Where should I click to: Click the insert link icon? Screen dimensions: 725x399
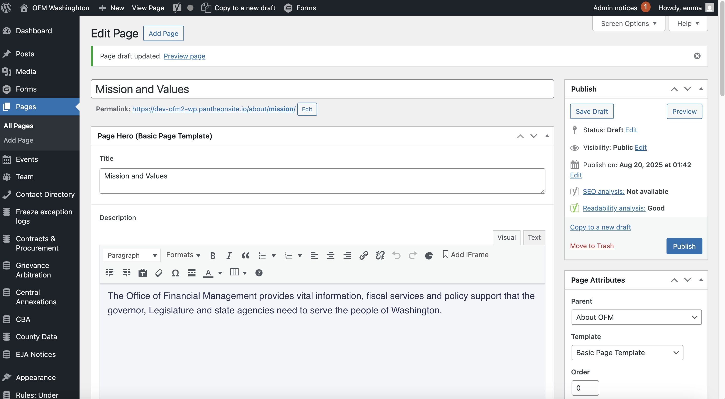click(363, 255)
